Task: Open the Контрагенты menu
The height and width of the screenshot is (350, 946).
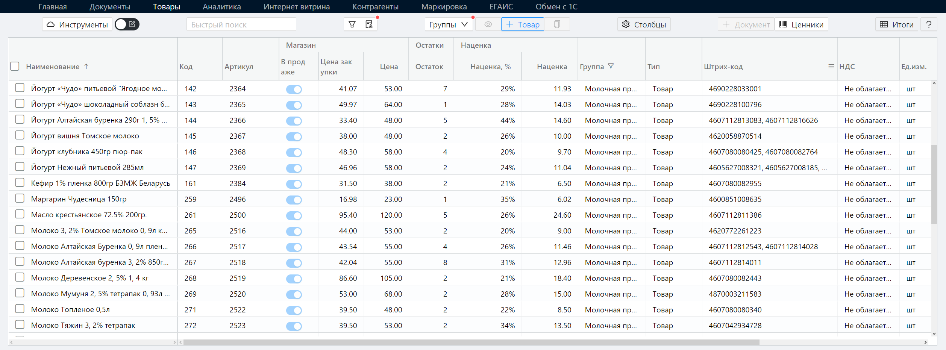Action: pyautogui.click(x=376, y=6)
